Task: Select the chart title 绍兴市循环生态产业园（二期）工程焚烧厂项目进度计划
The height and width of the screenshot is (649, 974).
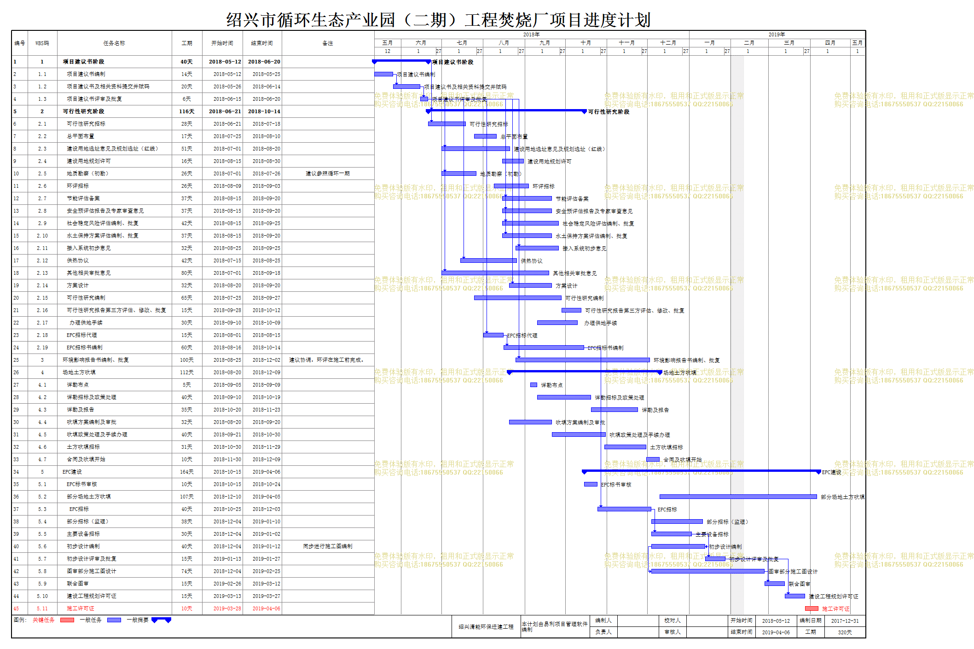Action: coord(438,20)
